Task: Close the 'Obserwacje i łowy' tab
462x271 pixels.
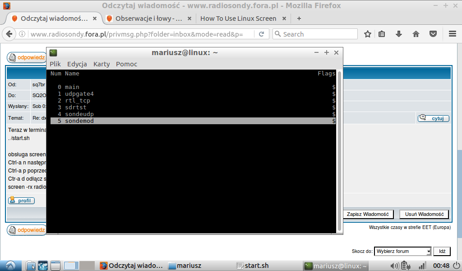Action: point(189,19)
